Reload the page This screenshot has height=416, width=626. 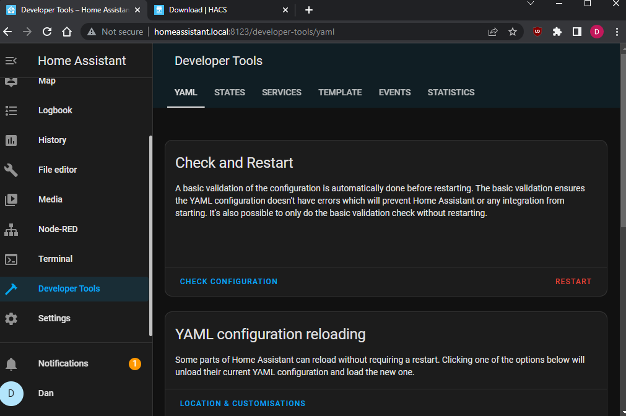click(47, 32)
